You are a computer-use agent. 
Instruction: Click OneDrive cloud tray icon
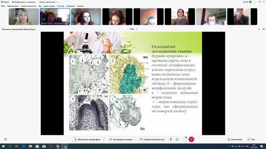tap(236, 146)
